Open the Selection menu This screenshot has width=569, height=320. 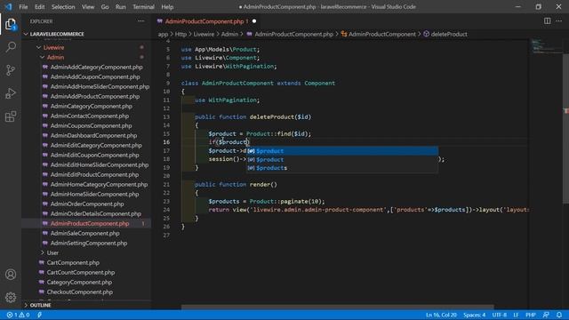pyautogui.click(x=63, y=7)
